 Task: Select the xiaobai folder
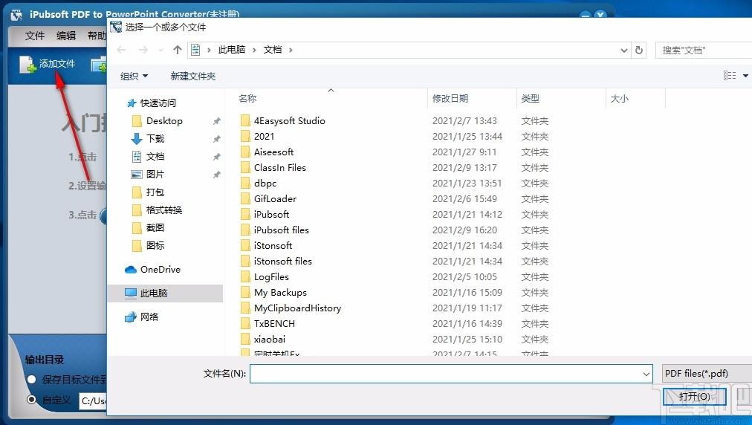pos(270,339)
